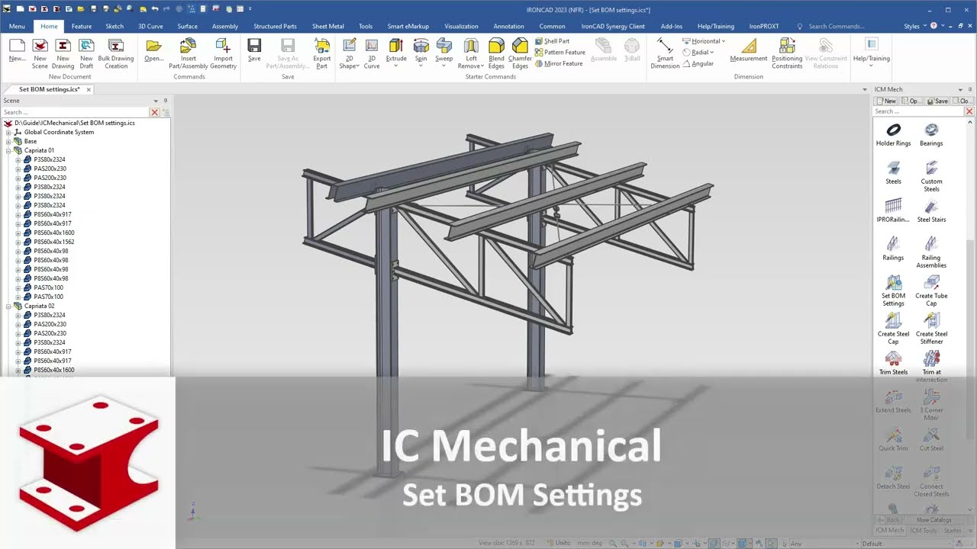Click the Search Commands field
Viewport: 977px width, 549px height.
(836, 26)
